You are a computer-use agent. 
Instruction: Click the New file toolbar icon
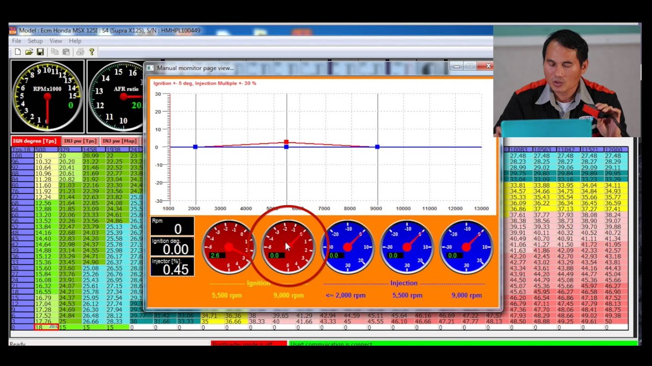coord(18,52)
